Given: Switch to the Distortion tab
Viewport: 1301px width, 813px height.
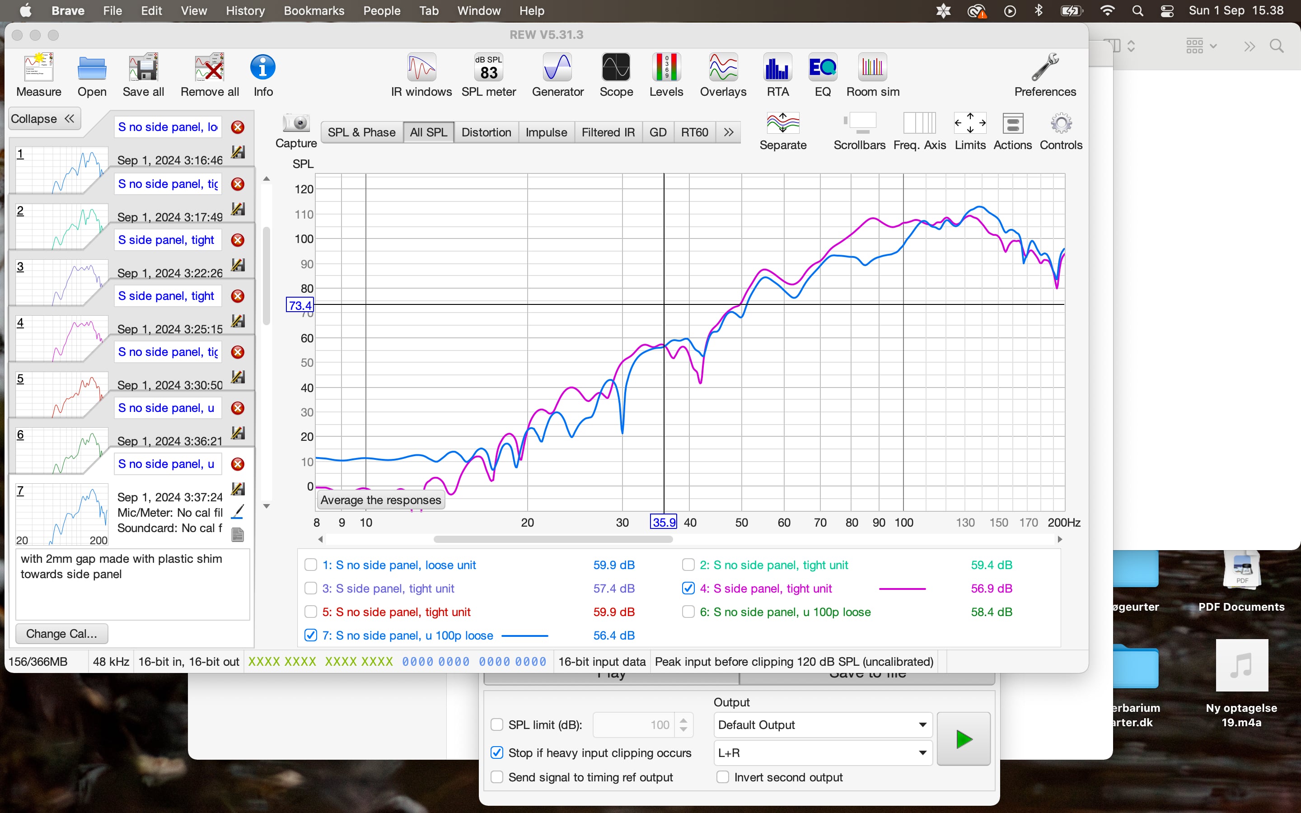Looking at the screenshot, I should click(x=486, y=132).
